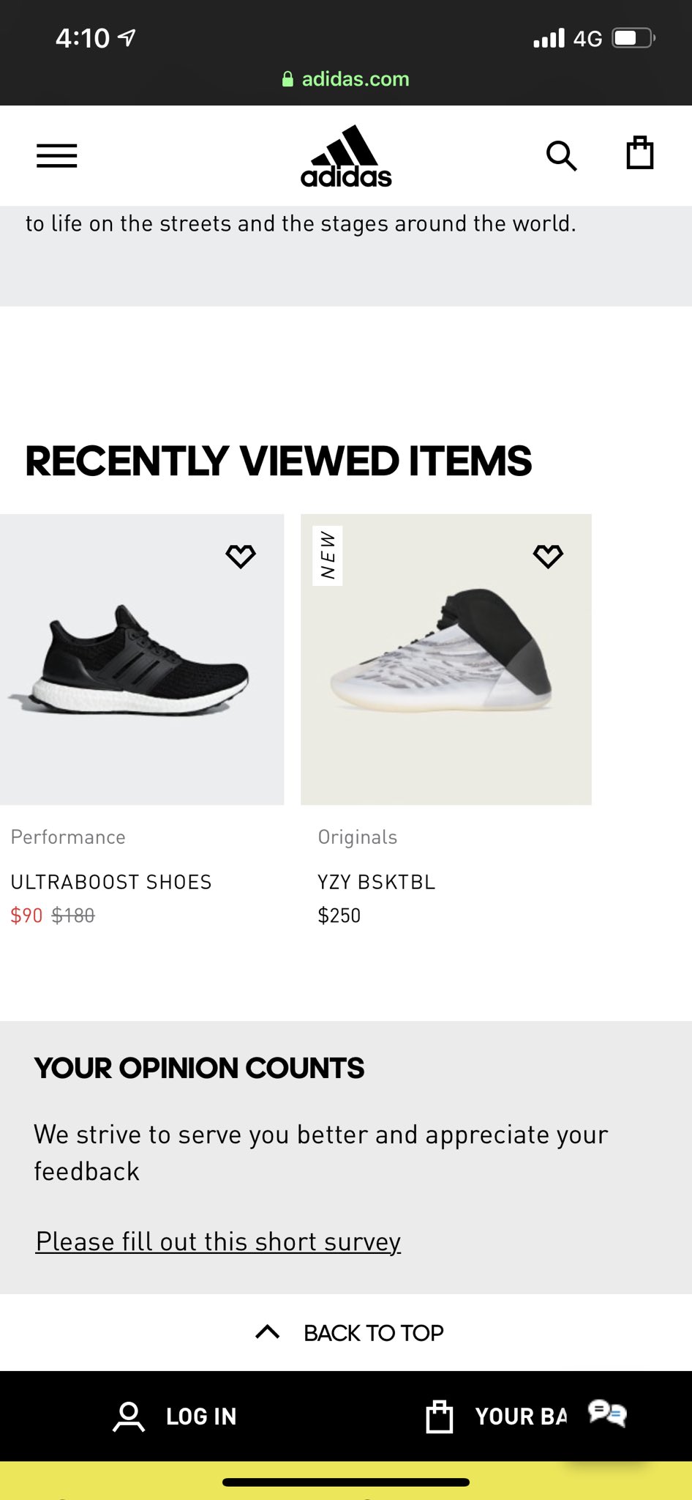Open the search magnifier icon
The image size is (692, 1500).
561,155
